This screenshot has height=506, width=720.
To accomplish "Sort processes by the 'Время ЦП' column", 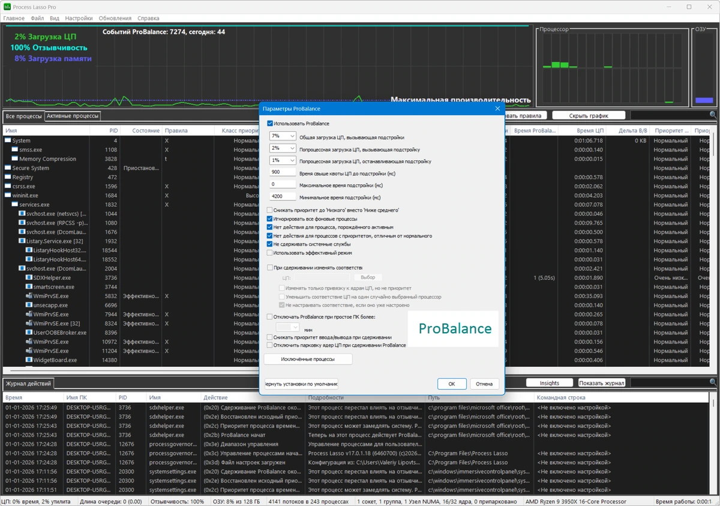I will (581, 130).
